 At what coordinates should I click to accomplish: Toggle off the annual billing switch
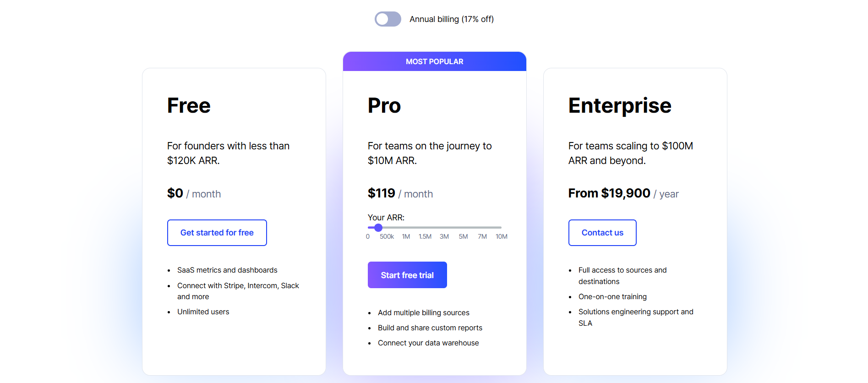(388, 19)
